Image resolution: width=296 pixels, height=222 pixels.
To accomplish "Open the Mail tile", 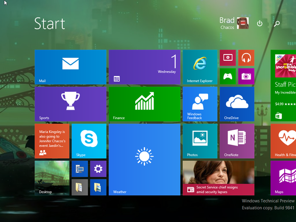I will click(x=70, y=67).
